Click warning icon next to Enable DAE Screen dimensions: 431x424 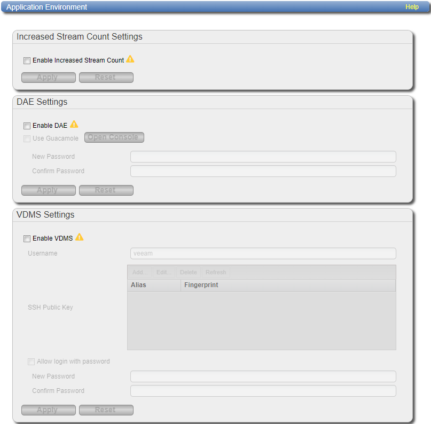pyautogui.click(x=74, y=125)
